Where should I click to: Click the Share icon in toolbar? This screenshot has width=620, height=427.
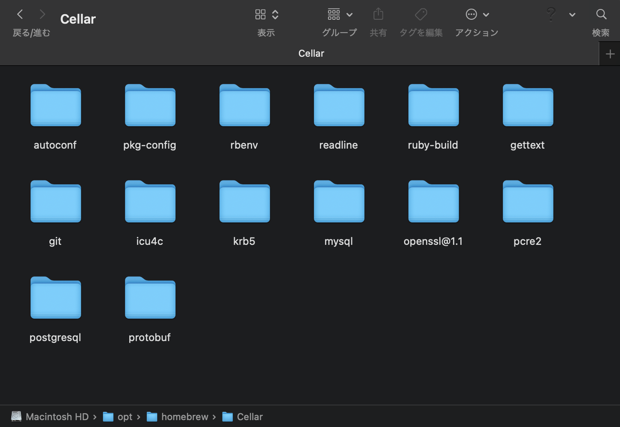378,14
